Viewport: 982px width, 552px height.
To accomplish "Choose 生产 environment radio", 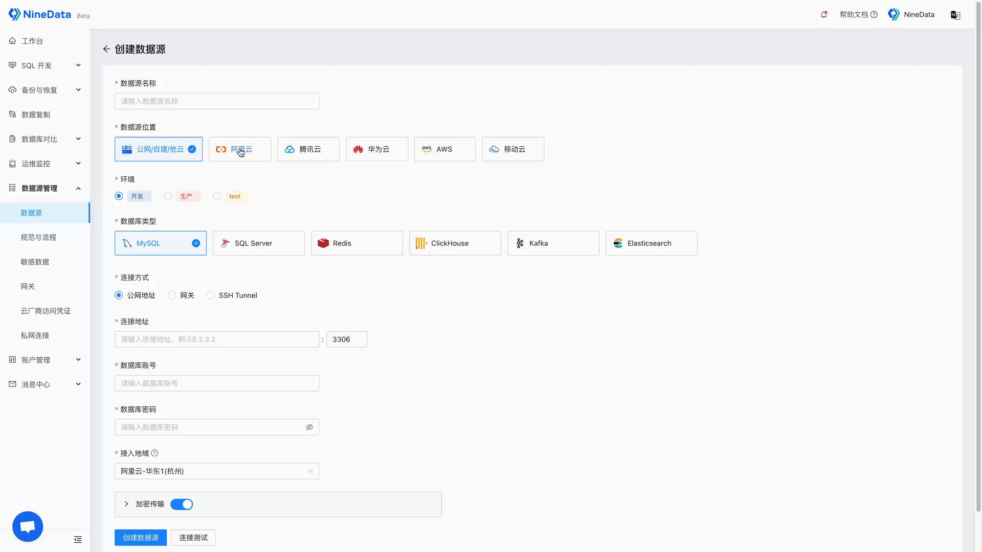I will pos(168,196).
